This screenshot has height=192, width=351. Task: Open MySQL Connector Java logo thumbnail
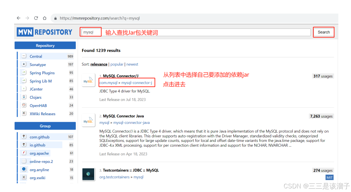pos(89,120)
